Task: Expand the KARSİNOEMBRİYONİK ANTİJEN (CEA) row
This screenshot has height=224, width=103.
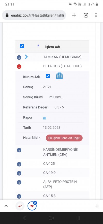Action: click(x=19, y=150)
